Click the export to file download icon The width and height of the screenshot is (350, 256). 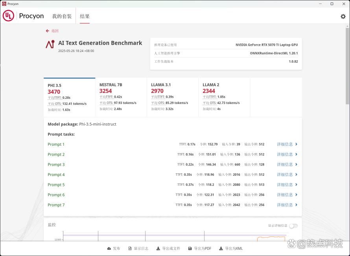[158, 249]
